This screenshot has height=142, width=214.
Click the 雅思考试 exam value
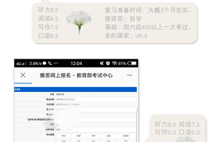tap(60, 94)
